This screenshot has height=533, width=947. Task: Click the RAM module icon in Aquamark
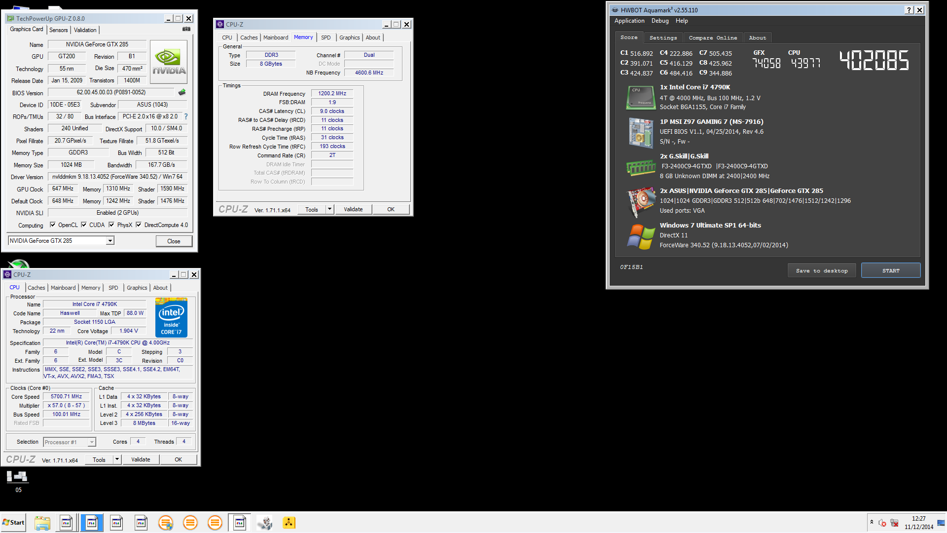click(641, 168)
